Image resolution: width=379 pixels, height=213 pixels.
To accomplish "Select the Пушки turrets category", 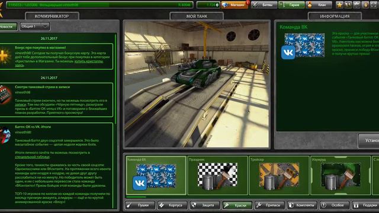I will 140,205.
